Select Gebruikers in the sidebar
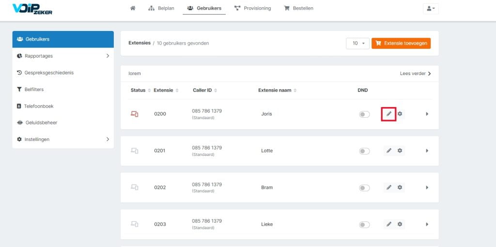 (x=63, y=39)
